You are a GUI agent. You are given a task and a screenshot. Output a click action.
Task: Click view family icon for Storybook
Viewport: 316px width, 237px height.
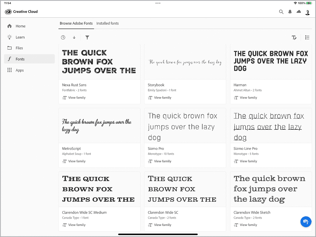[x=150, y=98]
